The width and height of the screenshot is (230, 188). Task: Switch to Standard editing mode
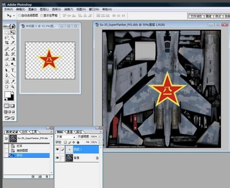tap(7, 106)
